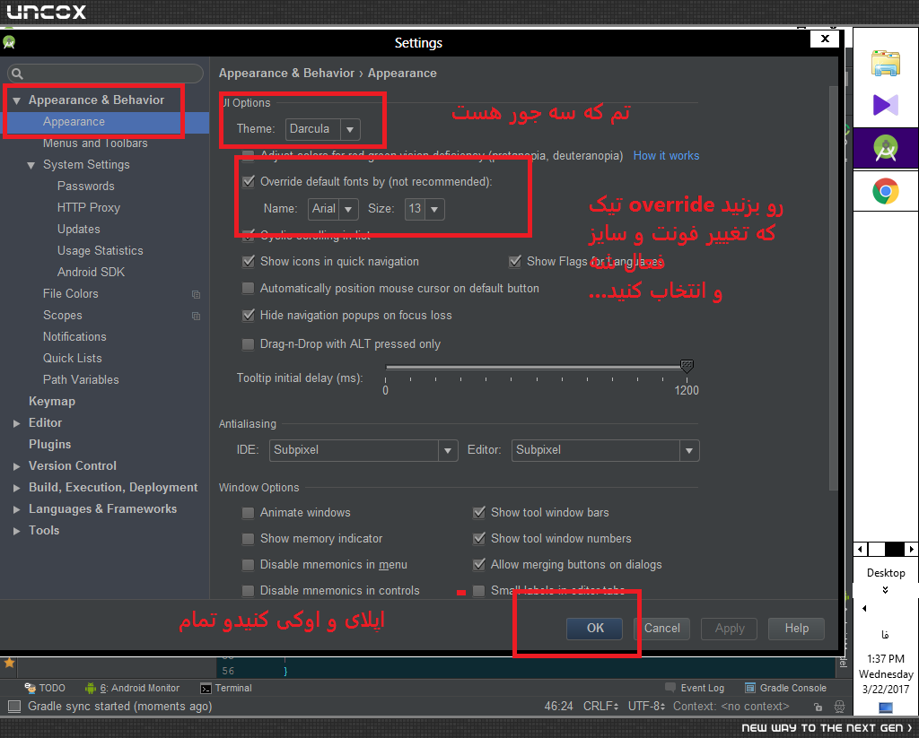Click the taskbar clock showing 1:37 PM
Screen dimensions: 919x738
click(x=886, y=659)
